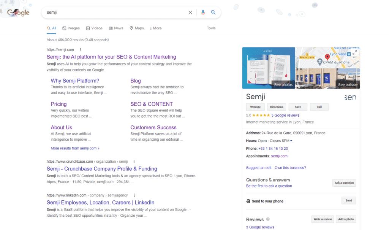Open the SEO & CONTENT sitelink

pyautogui.click(x=152, y=104)
